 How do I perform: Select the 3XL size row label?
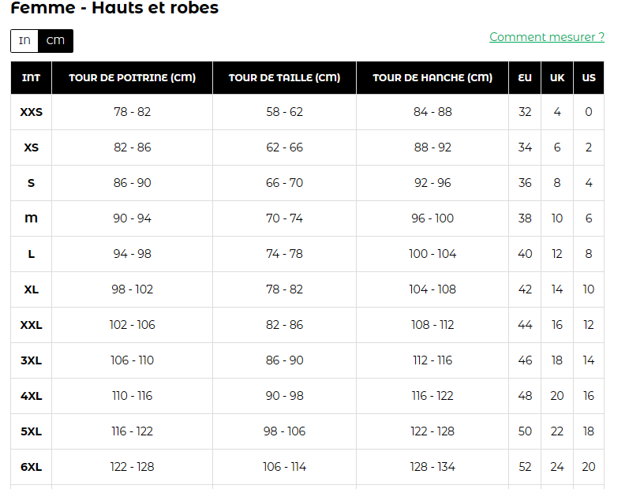tap(32, 360)
